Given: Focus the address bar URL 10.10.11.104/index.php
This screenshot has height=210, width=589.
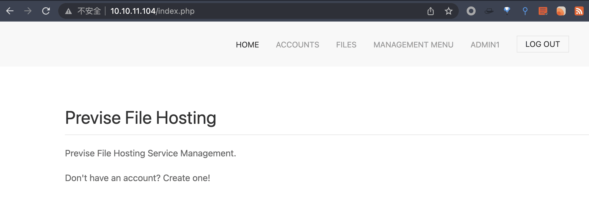Looking at the screenshot, I should 152,11.
